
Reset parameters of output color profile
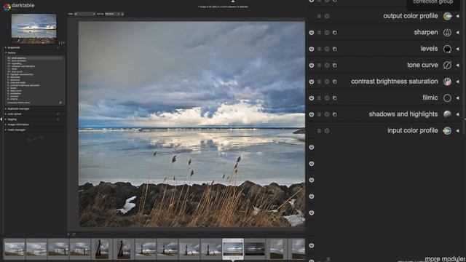[x=327, y=16]
